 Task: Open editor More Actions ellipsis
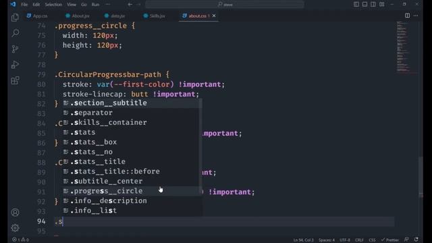(416, 16)
